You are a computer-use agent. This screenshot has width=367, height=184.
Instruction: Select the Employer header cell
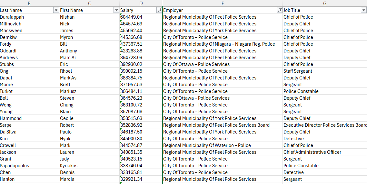point(223,10)
